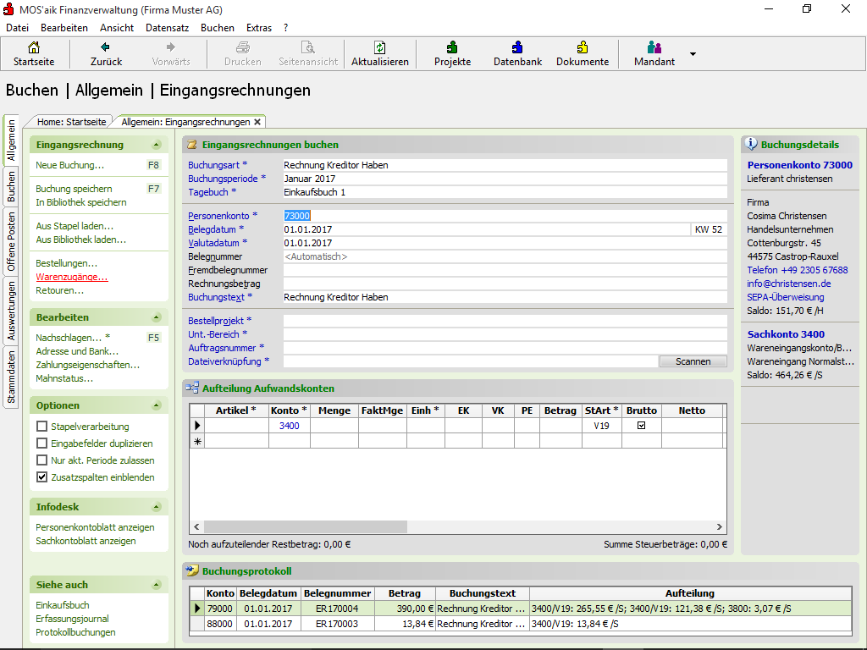Collapse the Eingangsrechnung sidebar section

click(156, 145)
